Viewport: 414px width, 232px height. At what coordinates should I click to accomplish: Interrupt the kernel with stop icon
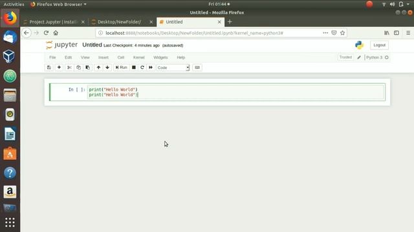pos(134,68)
